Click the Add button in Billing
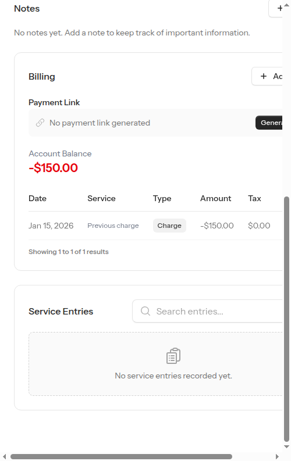Image resolution: width=291 pixels, height=461 pixels. point(267,76)
